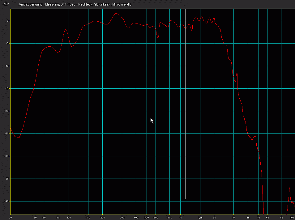
Task: Select the 100 Hz frequency axis label
Action: [69, 217]
